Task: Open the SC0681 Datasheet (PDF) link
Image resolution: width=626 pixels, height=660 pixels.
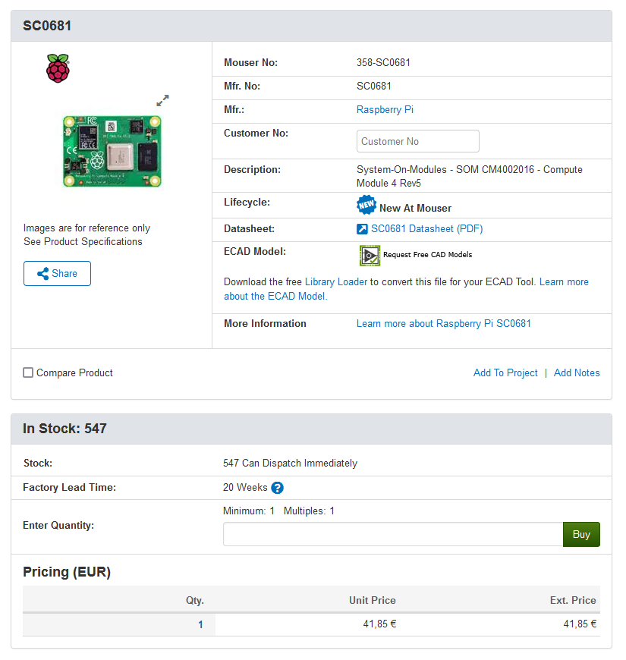Action: (427, 228)
